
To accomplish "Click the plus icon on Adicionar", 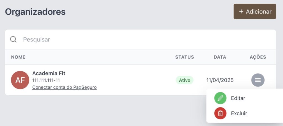I will point(241,12).
